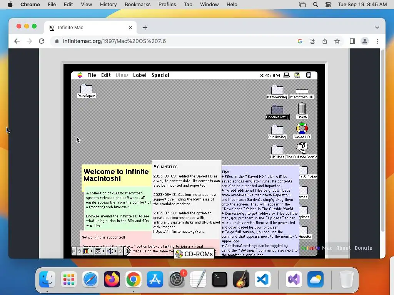Click the sound volume speaker control strip module
This screenshot has height=295, width=394.
point(110,251)
